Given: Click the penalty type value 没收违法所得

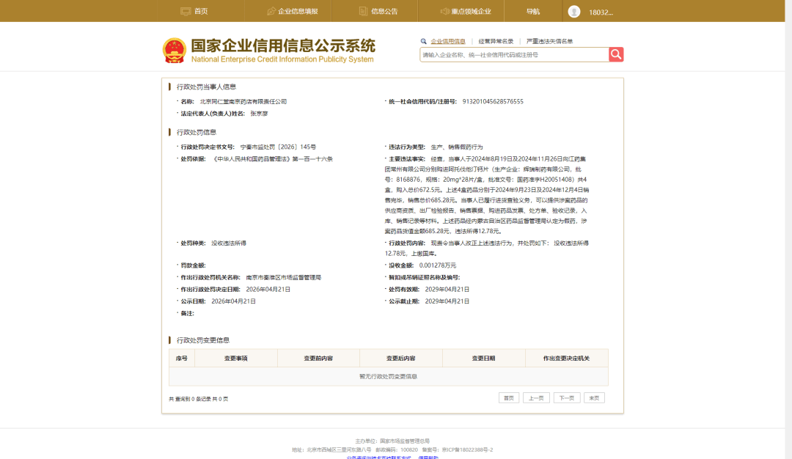Looking at the screenshot, I should (229, 243).
